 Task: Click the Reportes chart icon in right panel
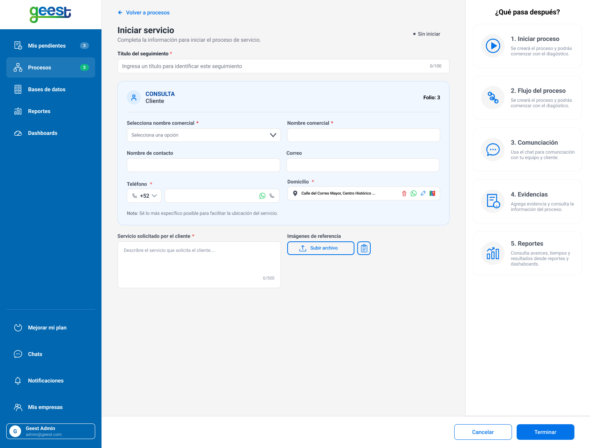[493, 253]
